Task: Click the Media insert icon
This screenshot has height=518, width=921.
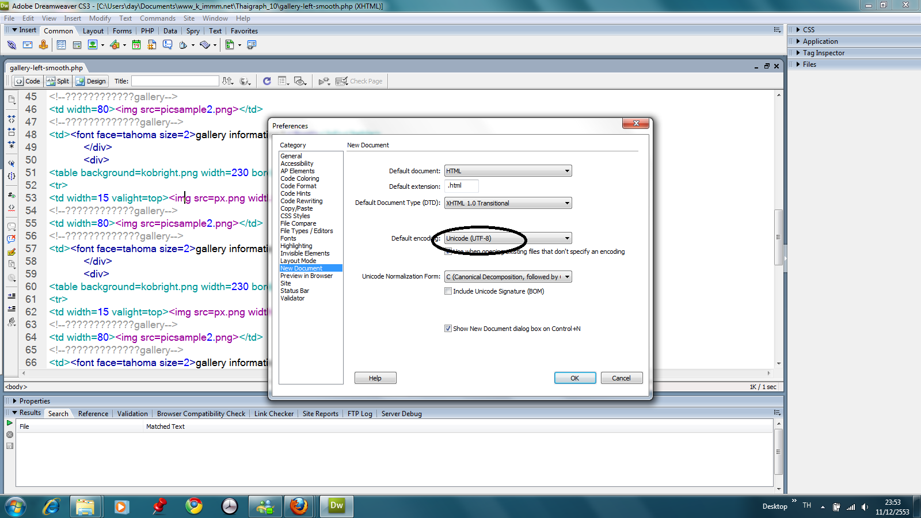Action: 115,45
